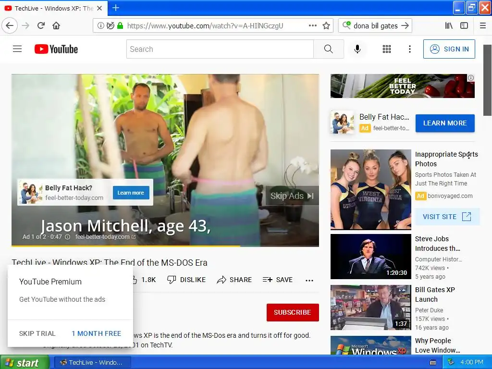Open the YouTube apps grid icon
Screen dimensions: 492x369
(x=387, y=49)
